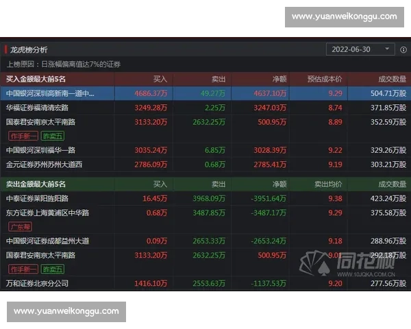Image resolution: width=411 pixels, height=329 pixels.
Task: Click the 买入金额最大前5名 section header
Action: point(36,79)
